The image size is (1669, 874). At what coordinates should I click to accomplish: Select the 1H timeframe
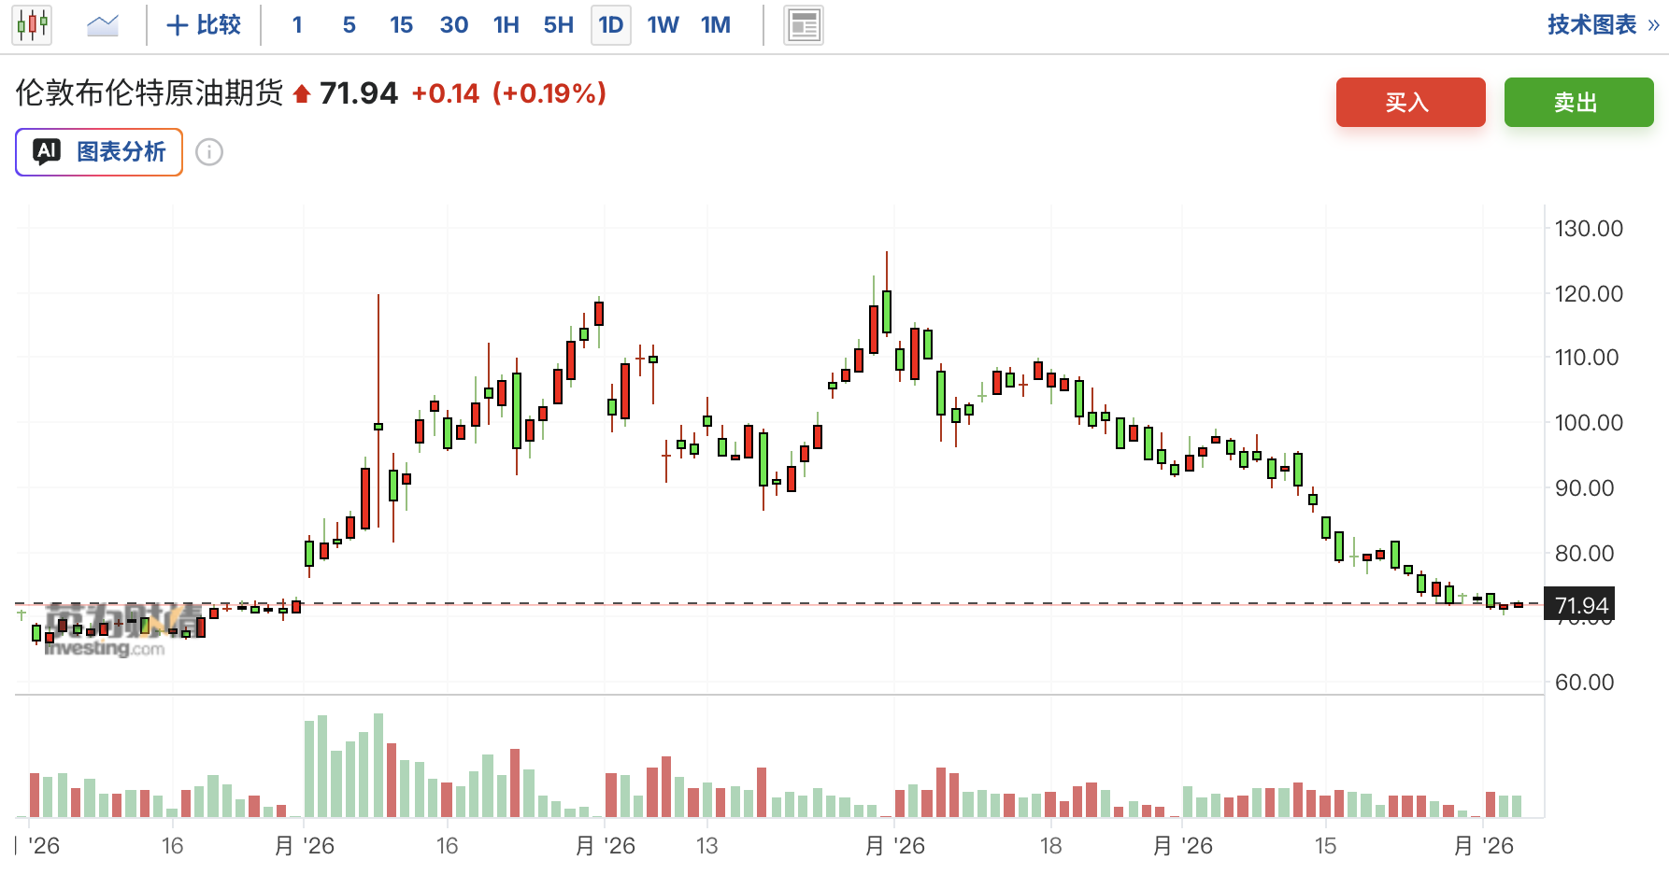506,25
